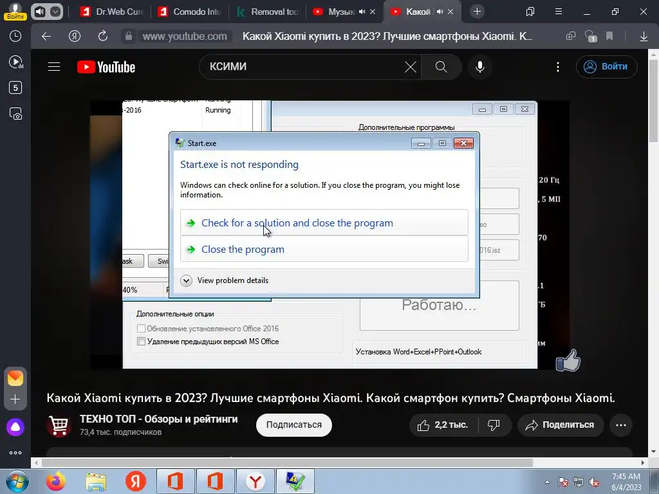659x494 pixels.
Task: Like the video with 2,2 тыс.
Action: (443, 425)
